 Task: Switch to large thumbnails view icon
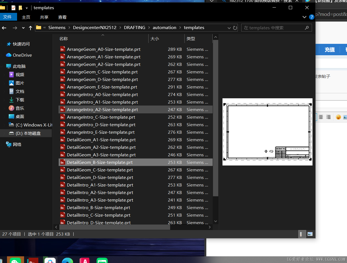point(310,234)
